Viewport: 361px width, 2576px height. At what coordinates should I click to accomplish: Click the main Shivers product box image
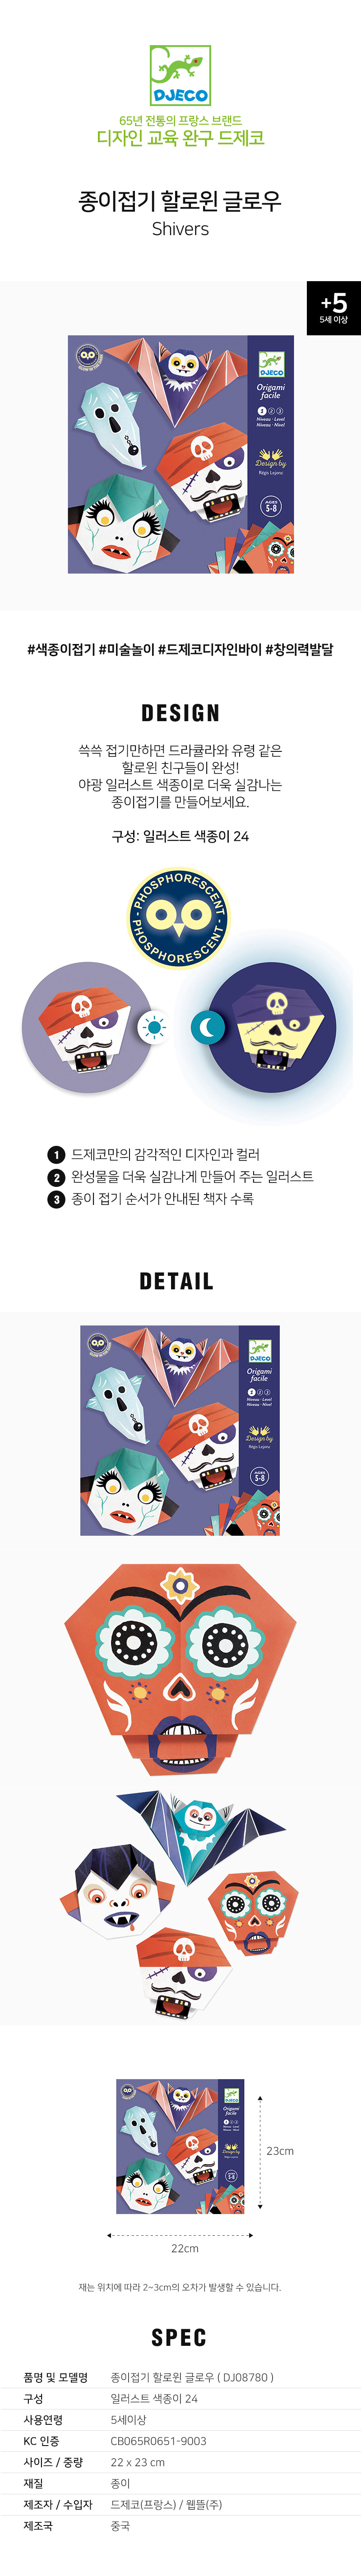point(181,454)
